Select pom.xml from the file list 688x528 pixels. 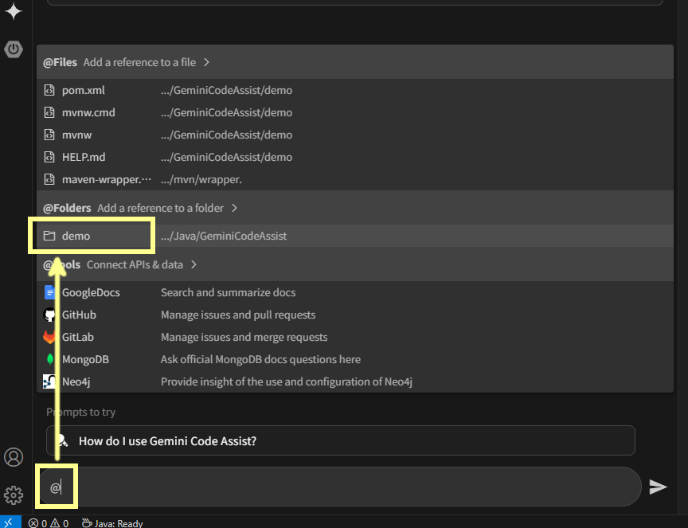[355, 90]
